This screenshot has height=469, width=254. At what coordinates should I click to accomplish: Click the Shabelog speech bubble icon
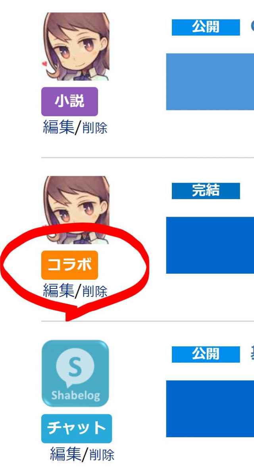click(75, 373)
